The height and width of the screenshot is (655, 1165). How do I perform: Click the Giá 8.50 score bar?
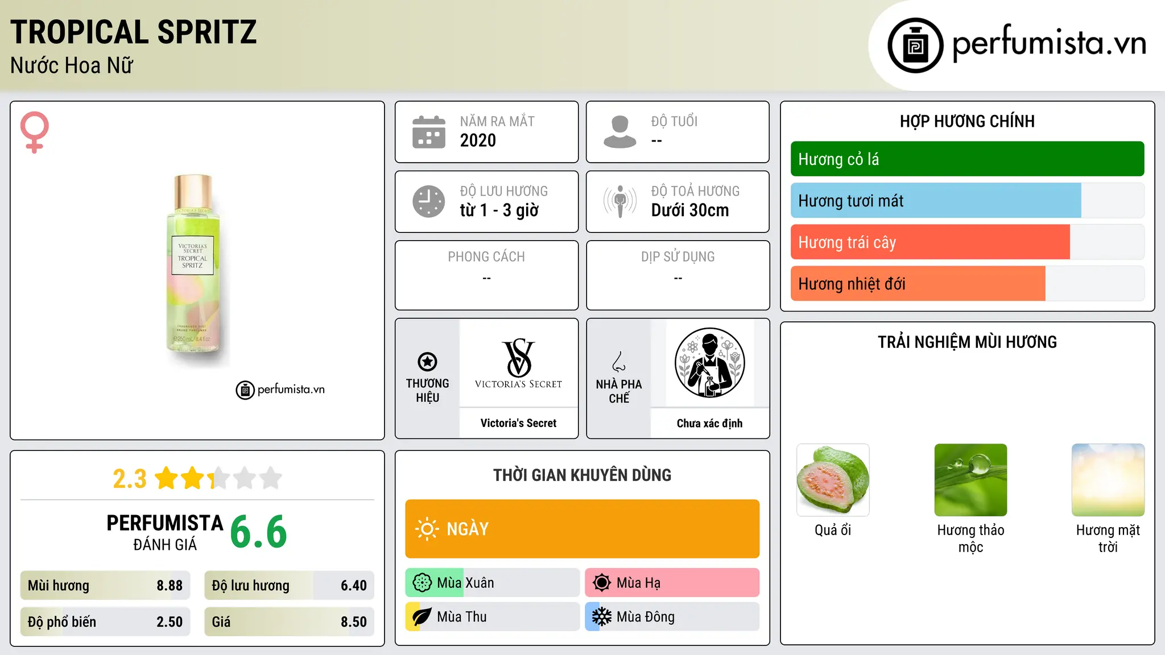tap(290, 622)
